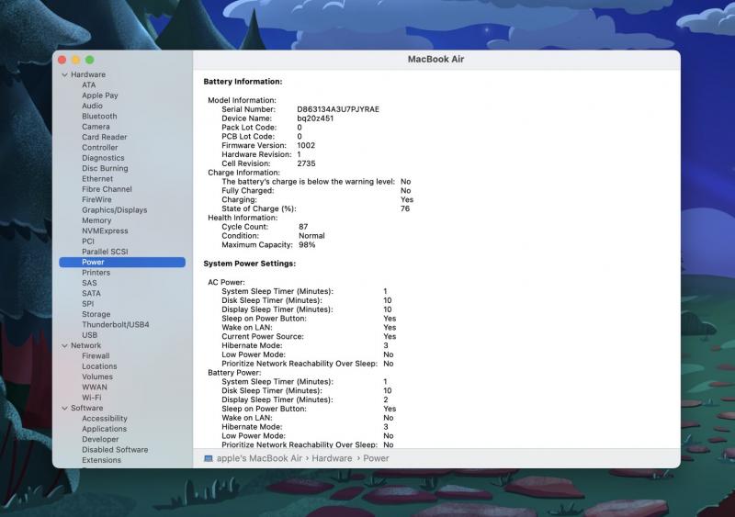Select Memory in the sidebar
Viewport: 735px width, 517px height.
tap(96, 220)
